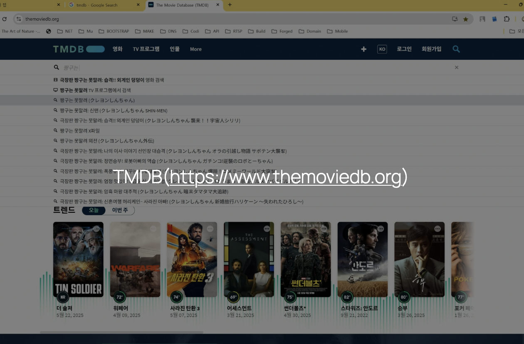Toggle the KO language setting

click(x=382, y=49)
